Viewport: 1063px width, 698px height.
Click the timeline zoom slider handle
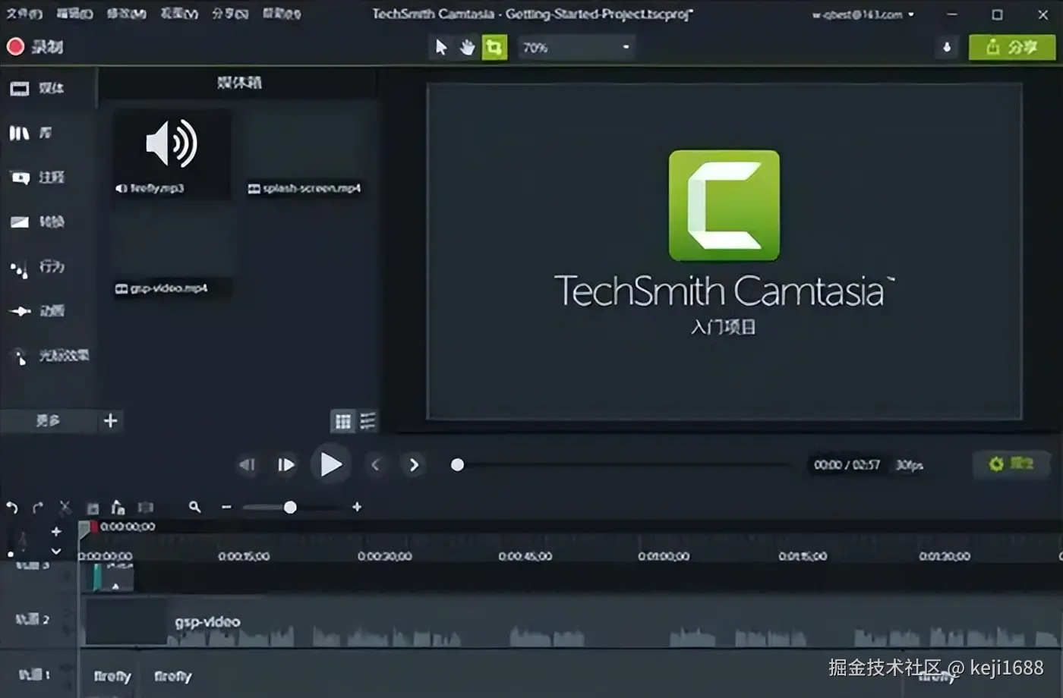click(x=290, y=507)
